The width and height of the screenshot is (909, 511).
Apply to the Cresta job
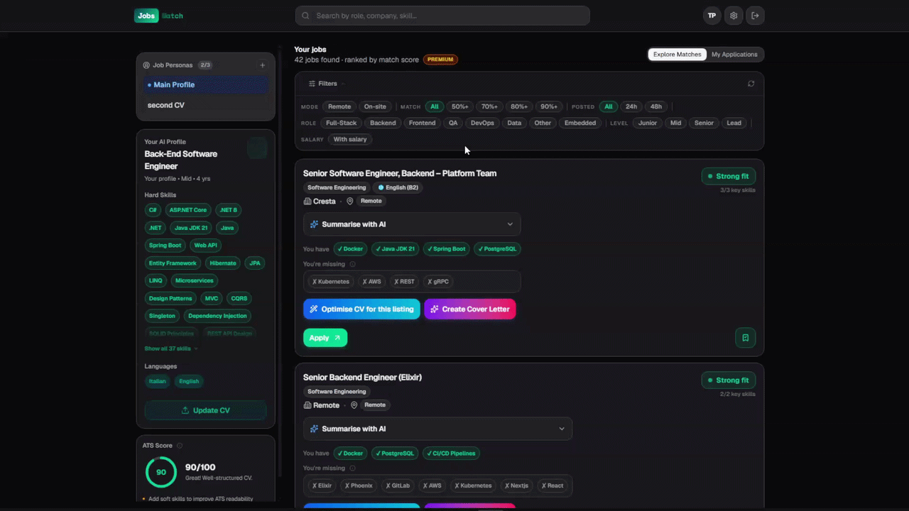point(325,338)
